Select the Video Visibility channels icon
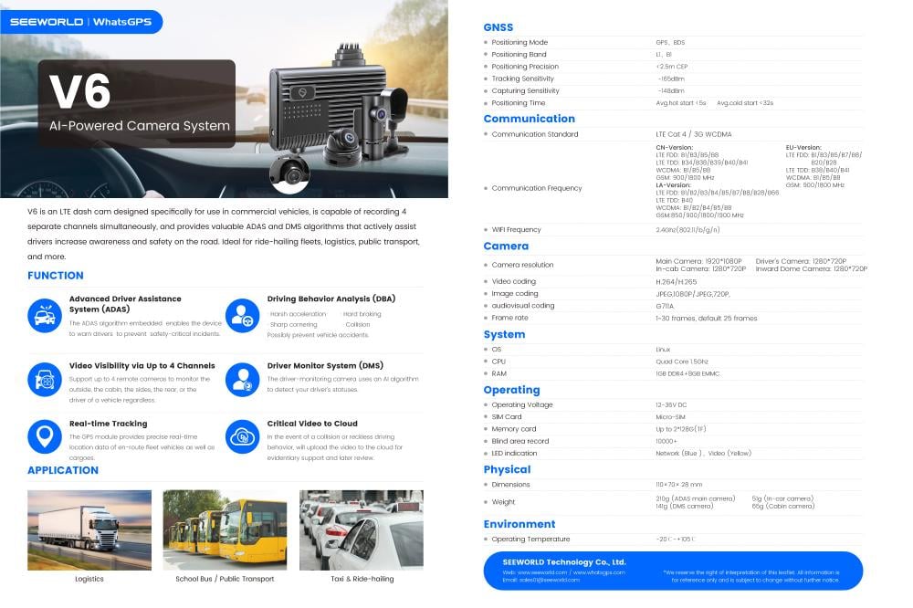913x608 pixels. pos(44,379)
